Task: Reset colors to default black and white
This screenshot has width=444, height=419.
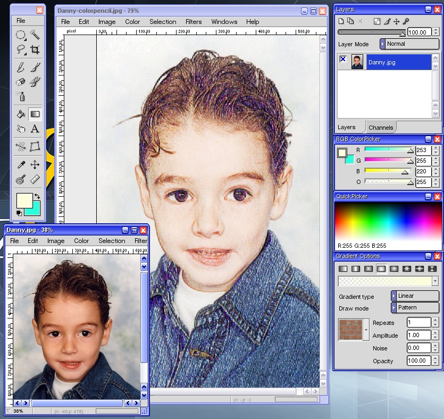Action: pyautogui.click(x=19, y=213)
